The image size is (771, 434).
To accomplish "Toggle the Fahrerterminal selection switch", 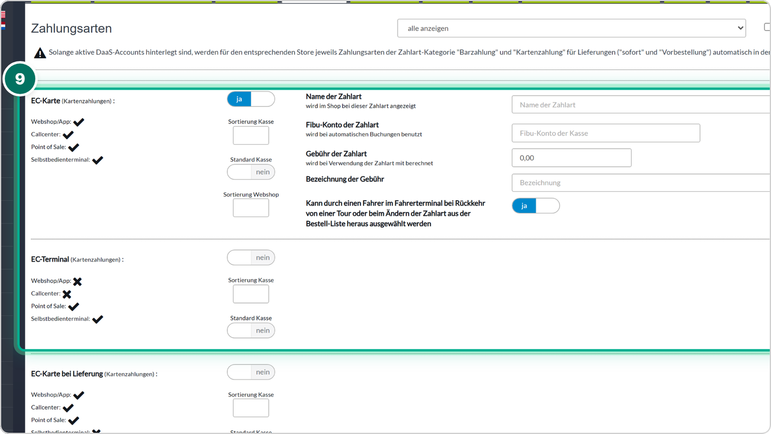I will pyautogui.click(x=536, y=205).
